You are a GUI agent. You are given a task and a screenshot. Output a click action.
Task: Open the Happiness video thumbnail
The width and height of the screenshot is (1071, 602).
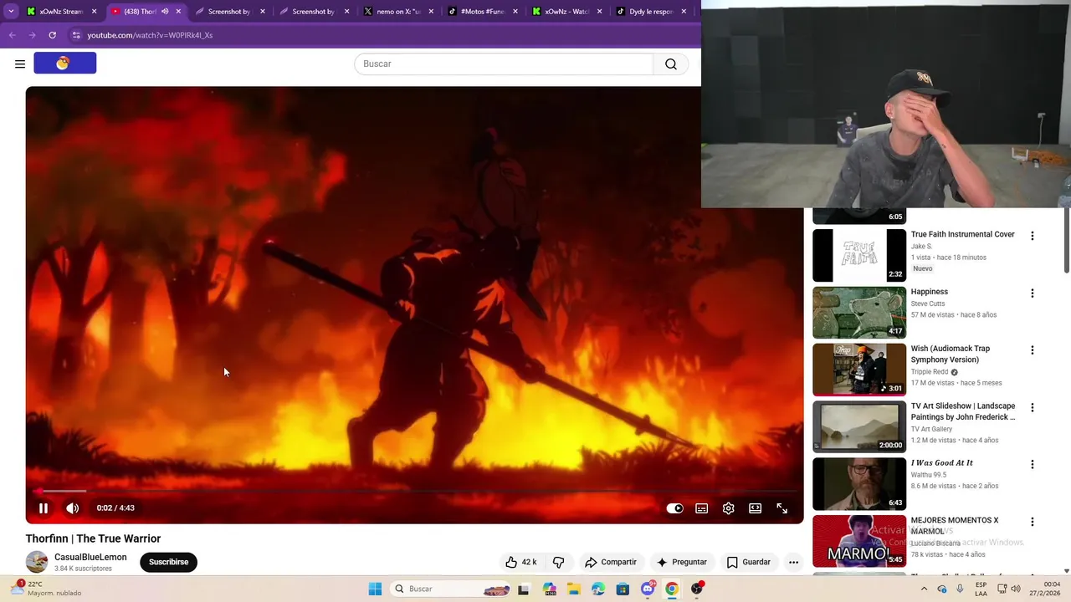coord(859,313)
